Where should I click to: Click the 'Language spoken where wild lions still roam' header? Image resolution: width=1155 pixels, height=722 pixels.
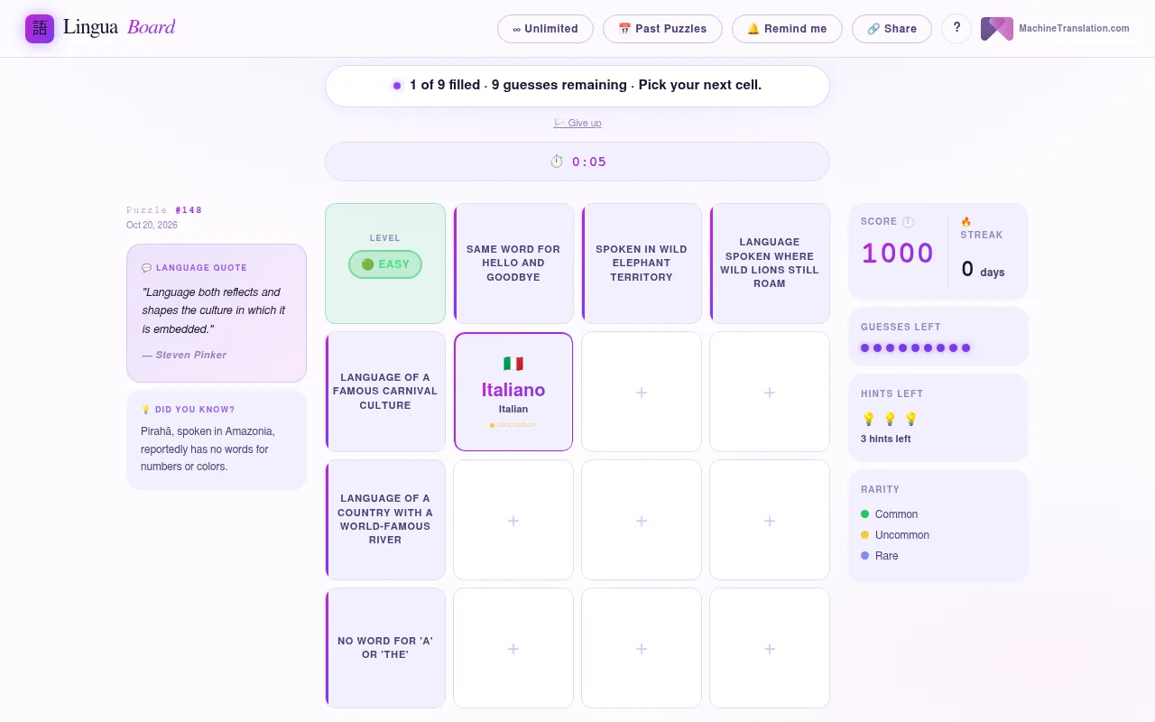[x=770, y=264]
